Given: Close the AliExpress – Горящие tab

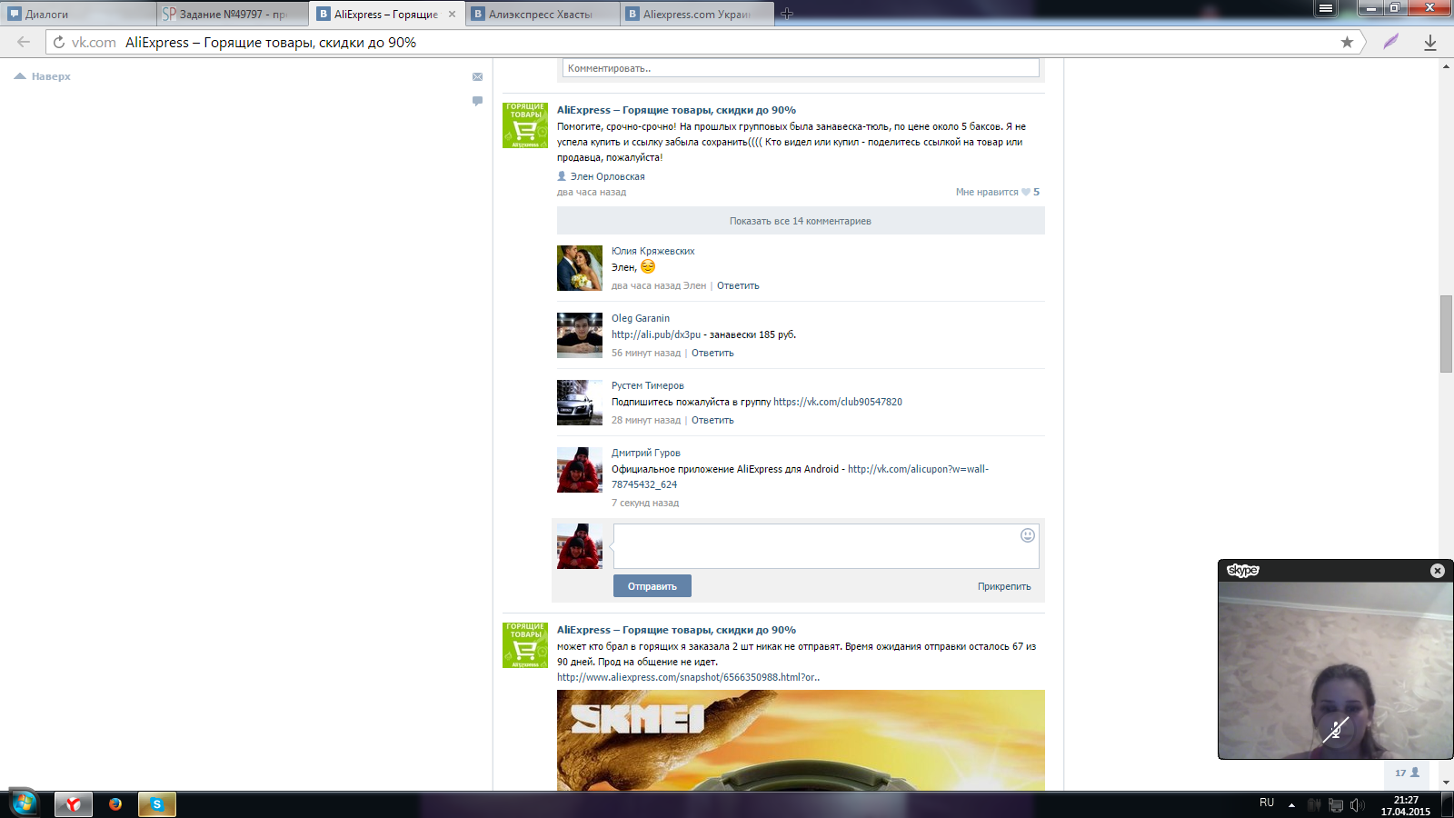Looking at the screenshot, I should 452,14.
